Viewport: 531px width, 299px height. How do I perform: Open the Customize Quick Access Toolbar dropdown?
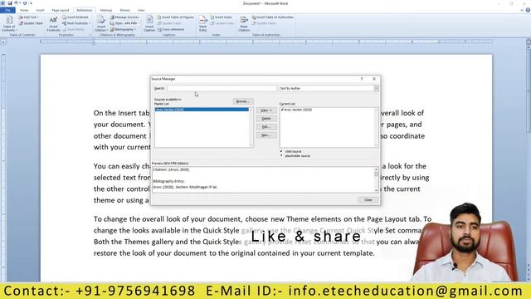[x=31, y=3]
